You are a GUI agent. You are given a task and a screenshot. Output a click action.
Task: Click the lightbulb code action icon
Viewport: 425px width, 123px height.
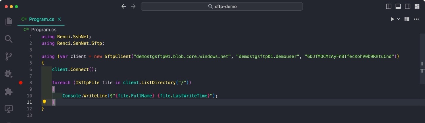(44, 102)
